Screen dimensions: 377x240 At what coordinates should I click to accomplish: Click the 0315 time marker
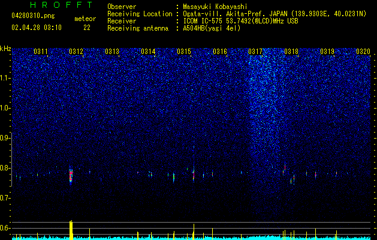coord(184,52)
